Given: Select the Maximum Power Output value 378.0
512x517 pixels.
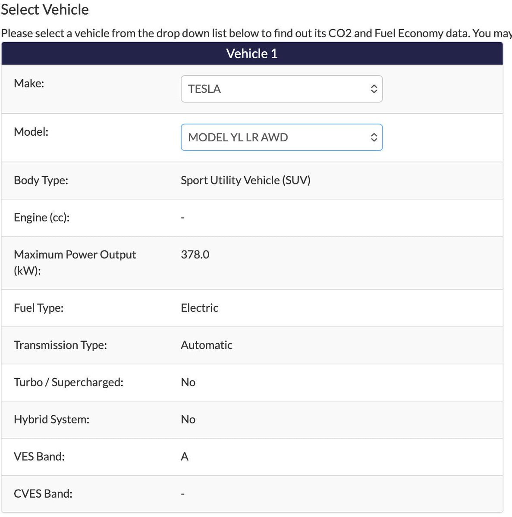Looking at the screenshot, I should 195,254.
